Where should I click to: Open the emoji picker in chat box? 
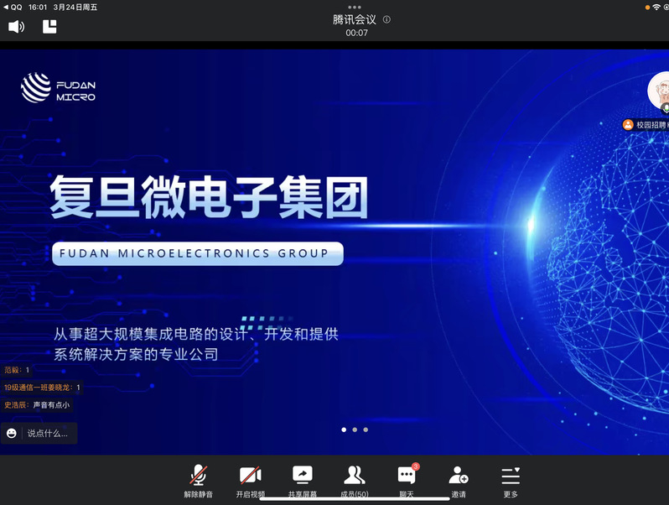tap(12, 433)
